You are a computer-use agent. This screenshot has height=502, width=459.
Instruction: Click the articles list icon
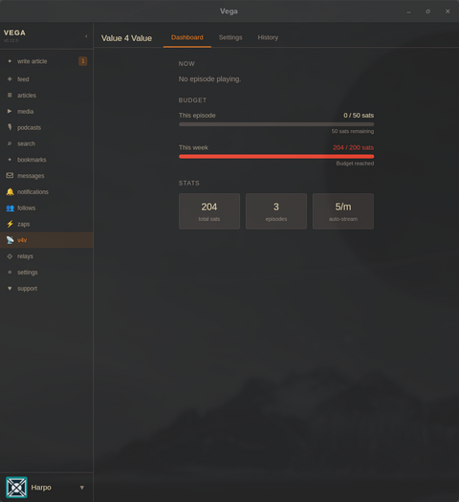10,95
